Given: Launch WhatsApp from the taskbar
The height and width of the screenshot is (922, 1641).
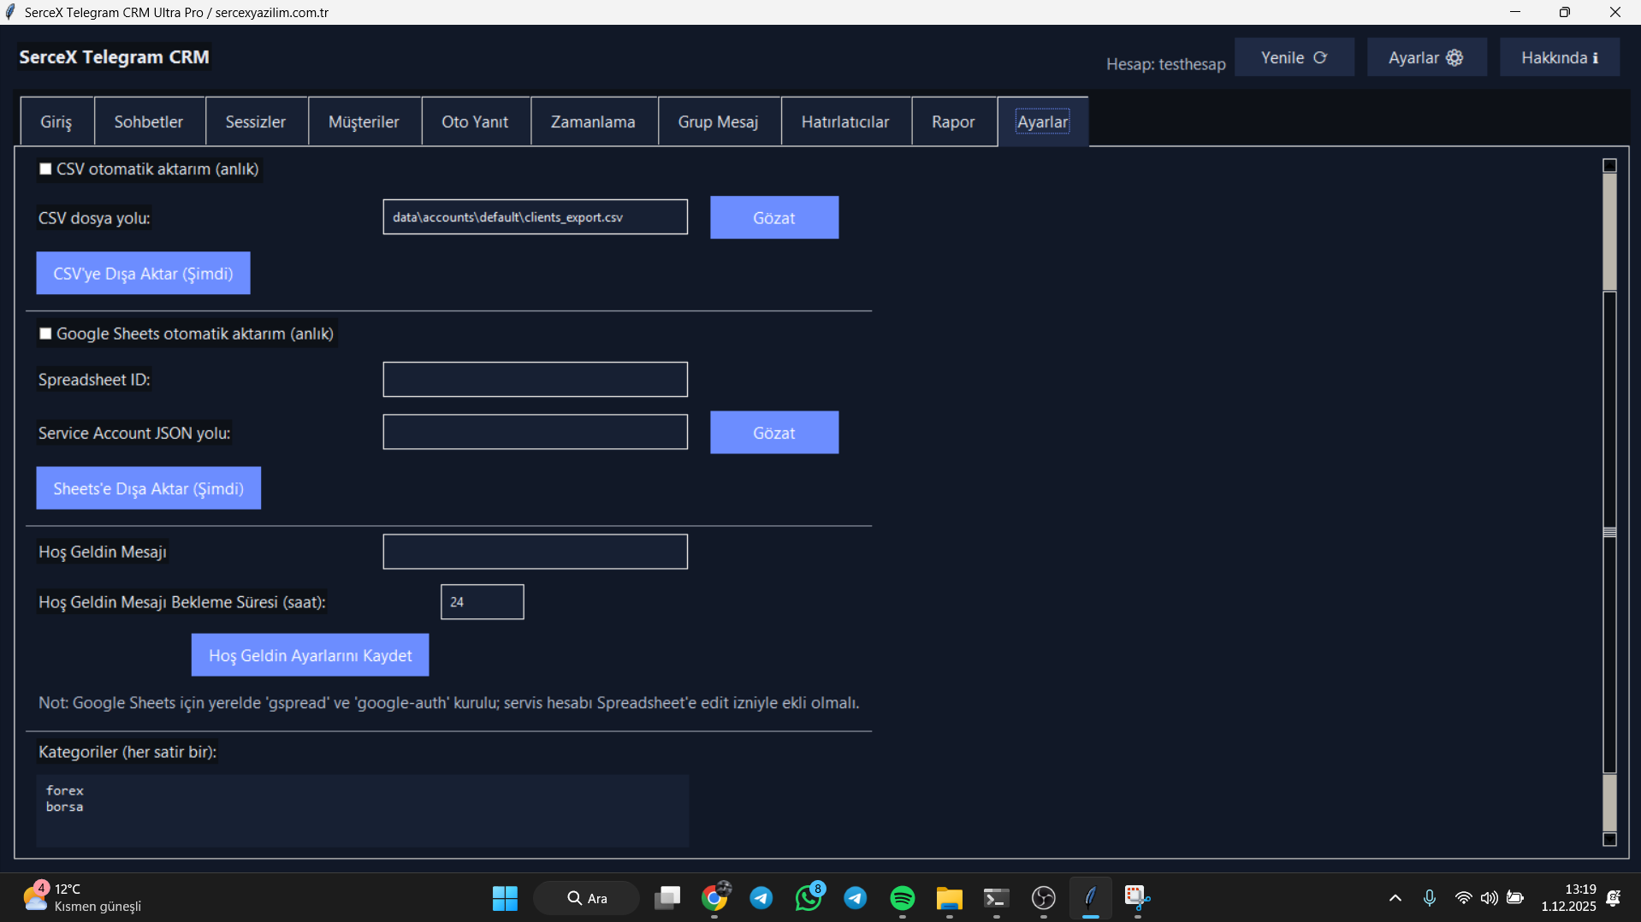Looking at the screenshot, I should (808, 898).
